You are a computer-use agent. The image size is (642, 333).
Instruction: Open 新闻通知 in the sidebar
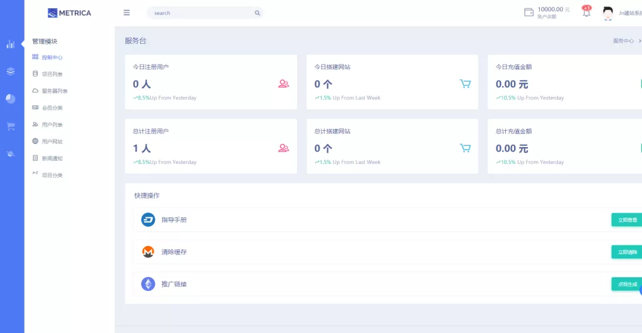[x=51, y=159]
